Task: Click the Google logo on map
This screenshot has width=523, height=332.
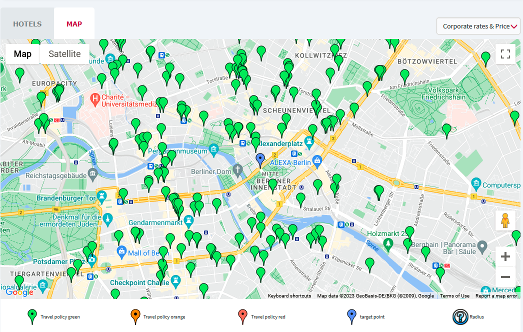Action: pyautogui.click(x=19, y=292)
